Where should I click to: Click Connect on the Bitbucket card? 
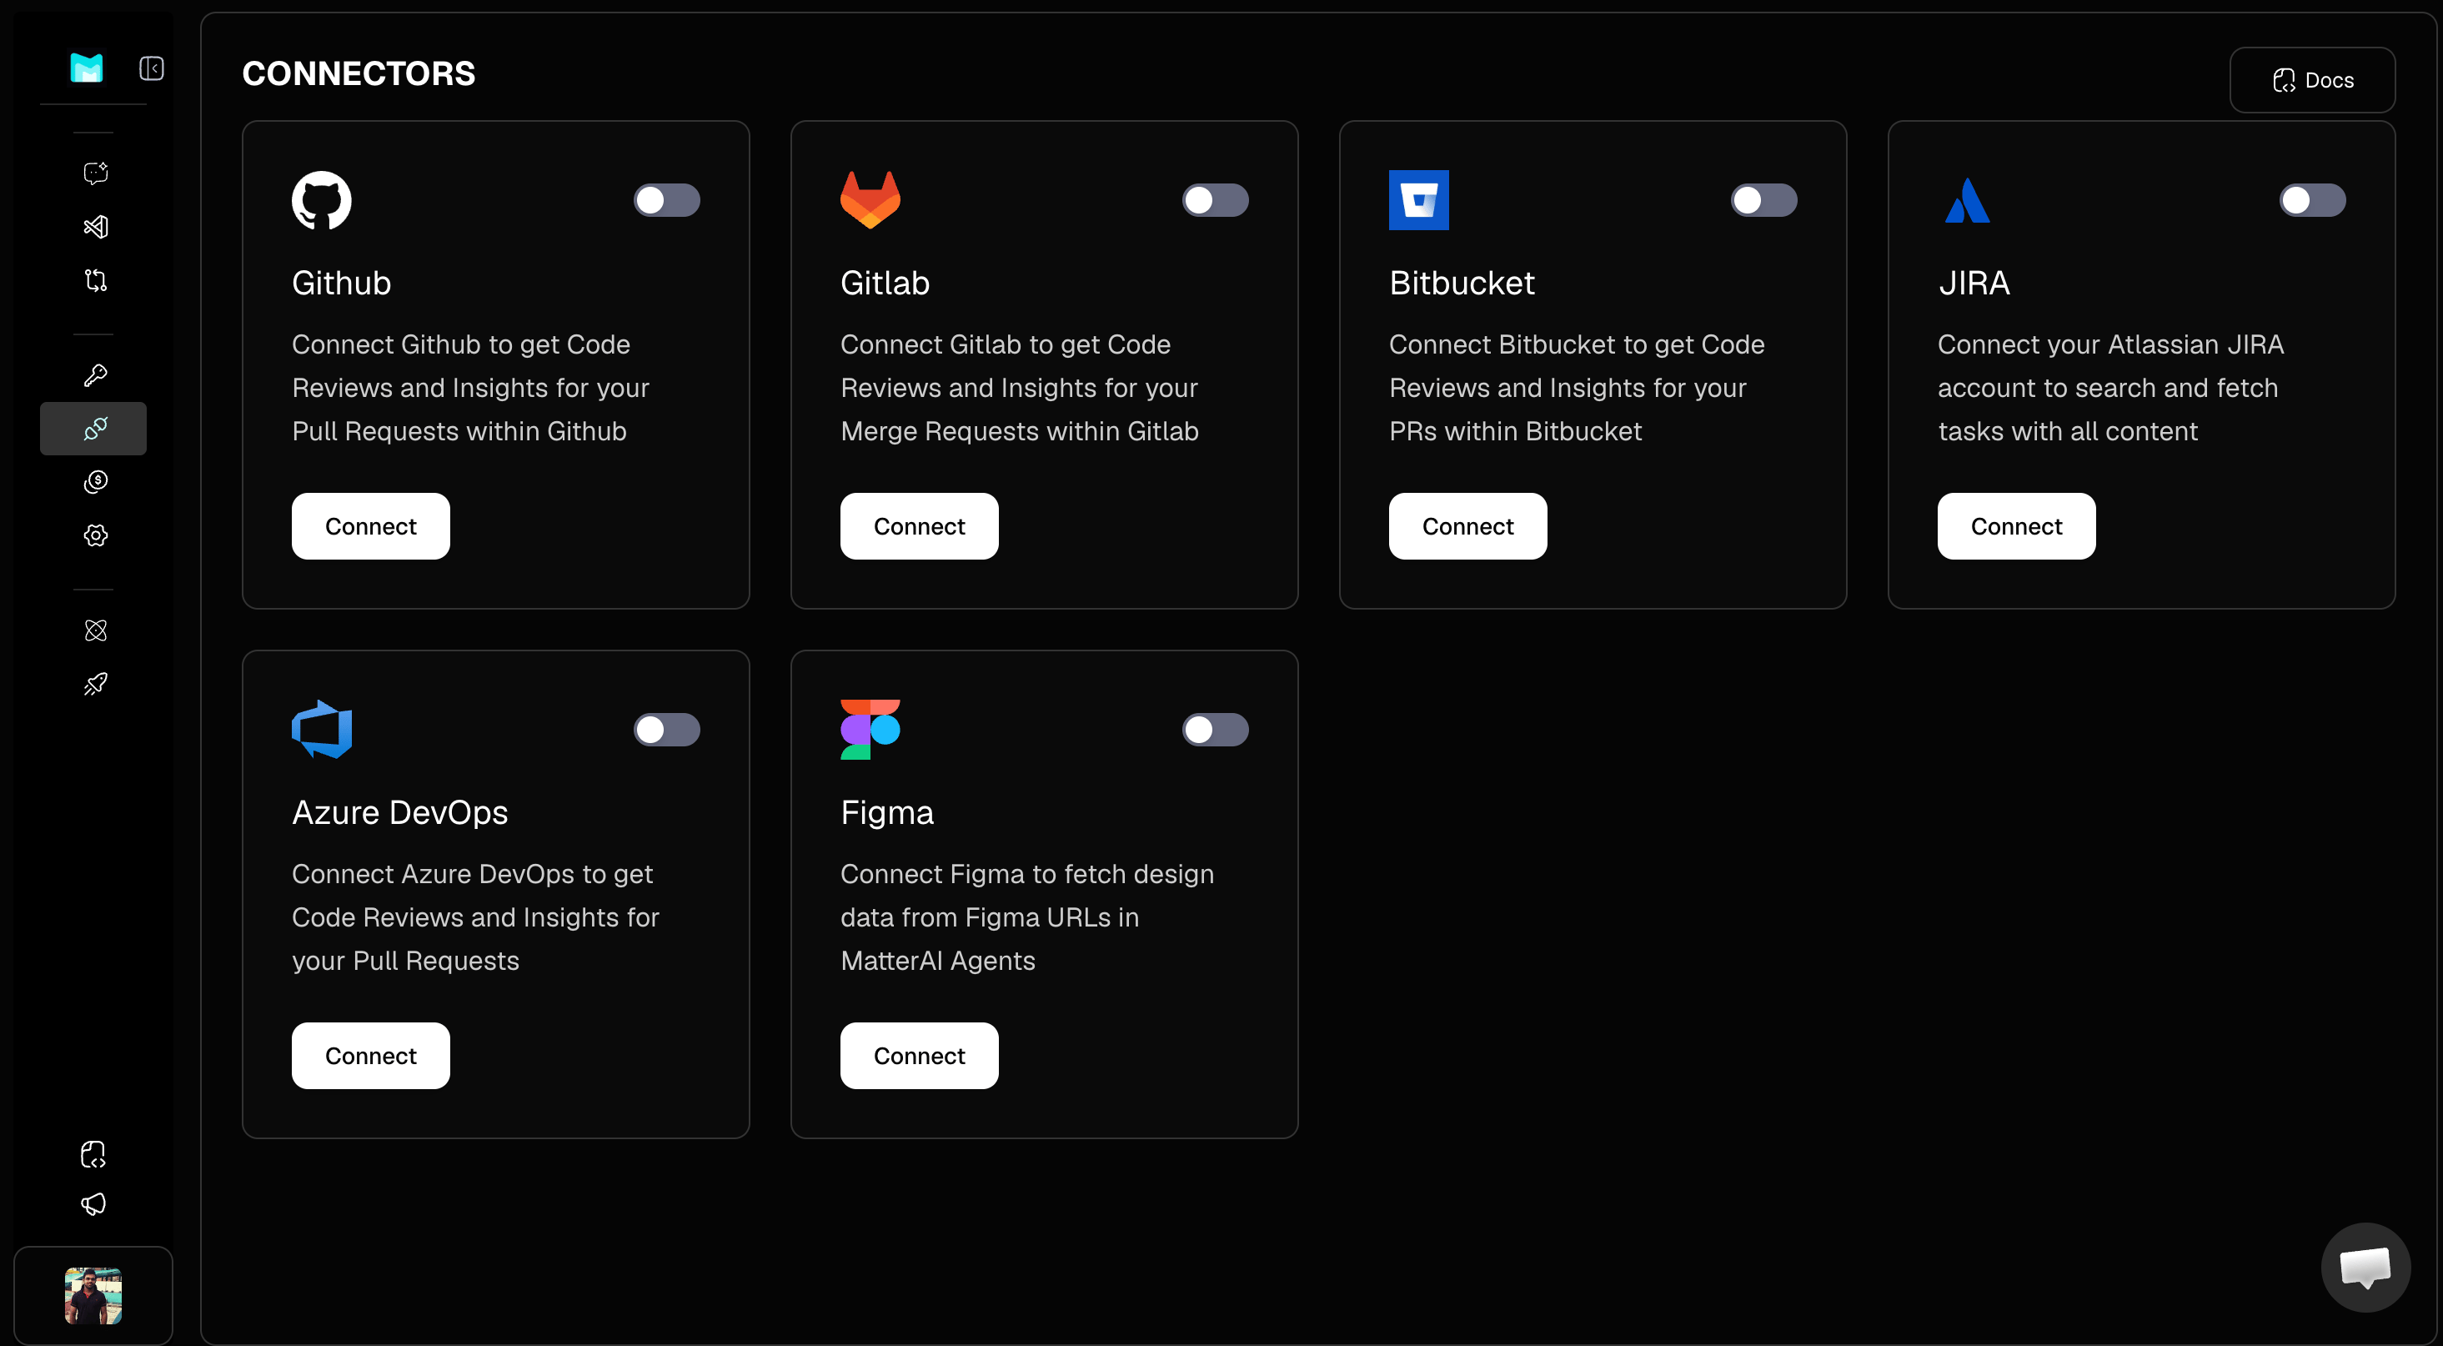coord(1467,526)
